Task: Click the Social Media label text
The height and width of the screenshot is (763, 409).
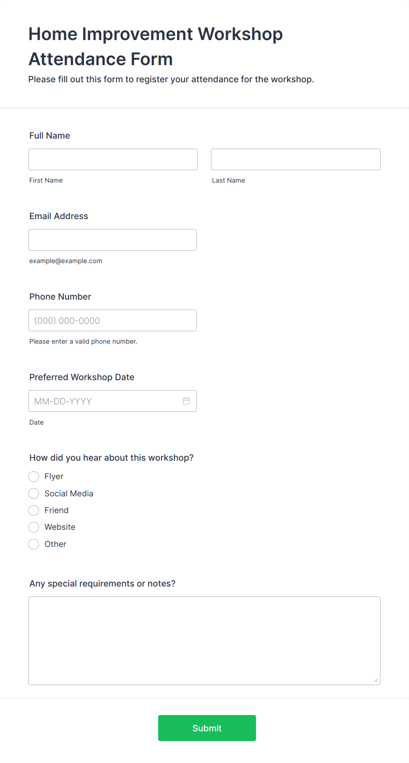Action: click(69, 493)
